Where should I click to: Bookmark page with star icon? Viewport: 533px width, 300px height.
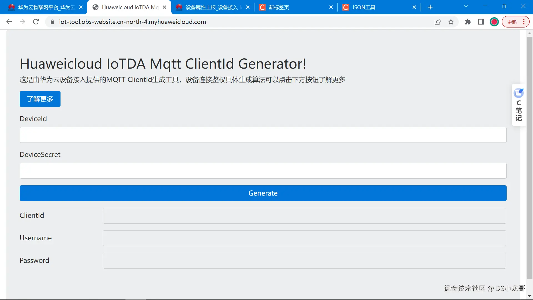point(451,22)
